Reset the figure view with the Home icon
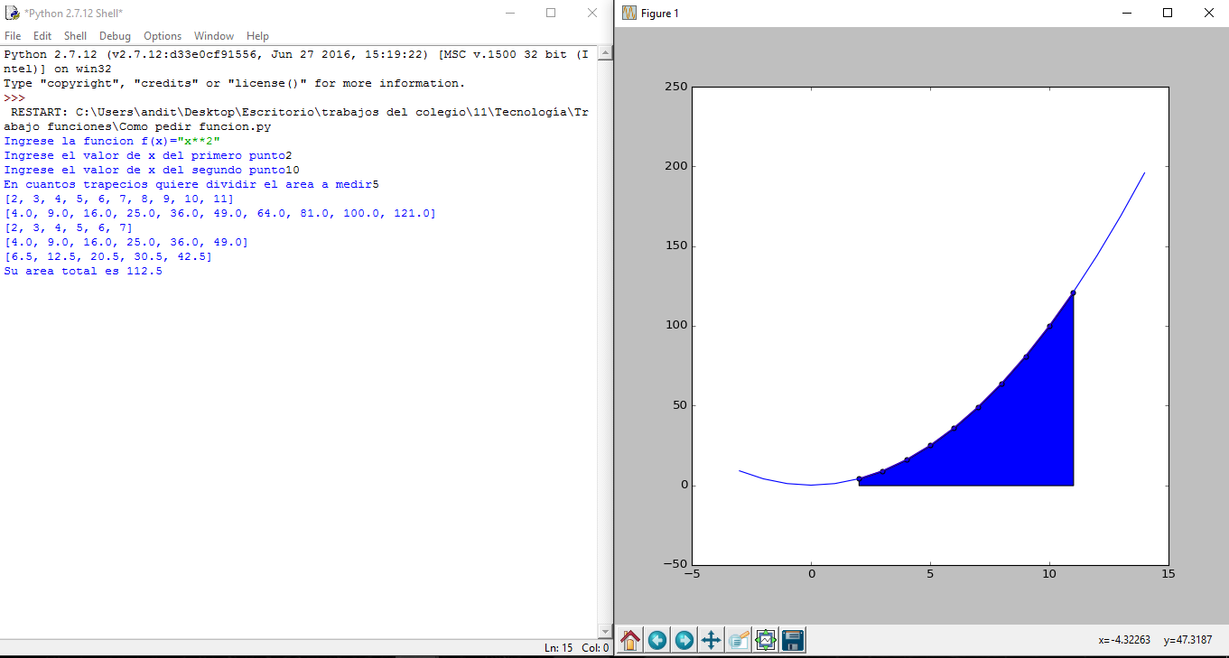This screenshot has height=658, width=1229. [x=630, y=640]
